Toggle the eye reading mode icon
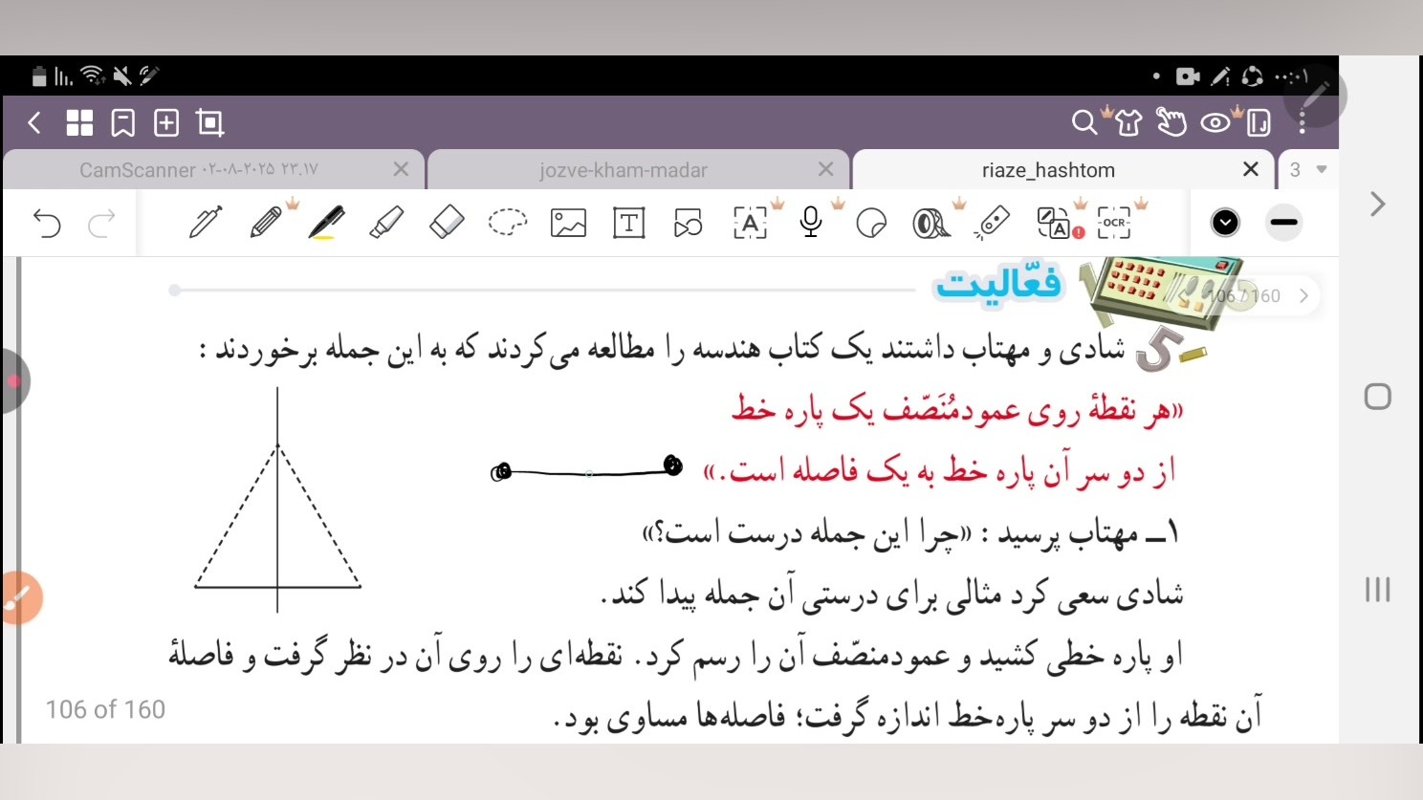The image size is (1423, 800). 1215,122
